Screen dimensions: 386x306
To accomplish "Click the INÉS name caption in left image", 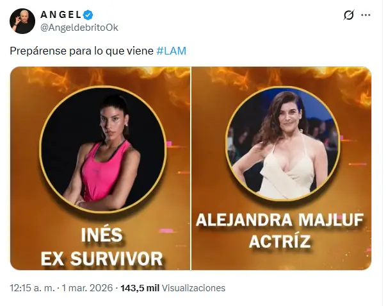I will tap(102, 235).
